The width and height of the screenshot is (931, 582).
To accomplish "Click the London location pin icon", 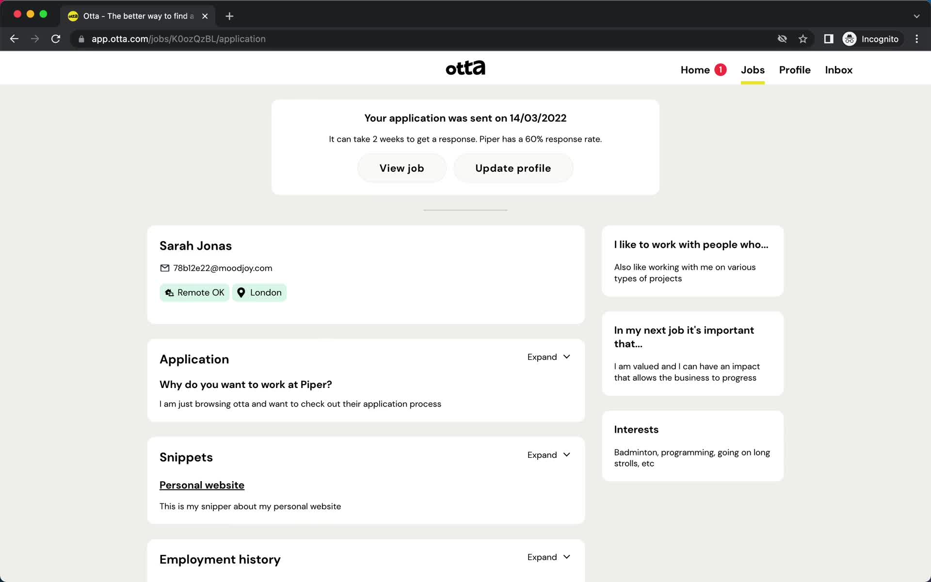I will point(241,292).
